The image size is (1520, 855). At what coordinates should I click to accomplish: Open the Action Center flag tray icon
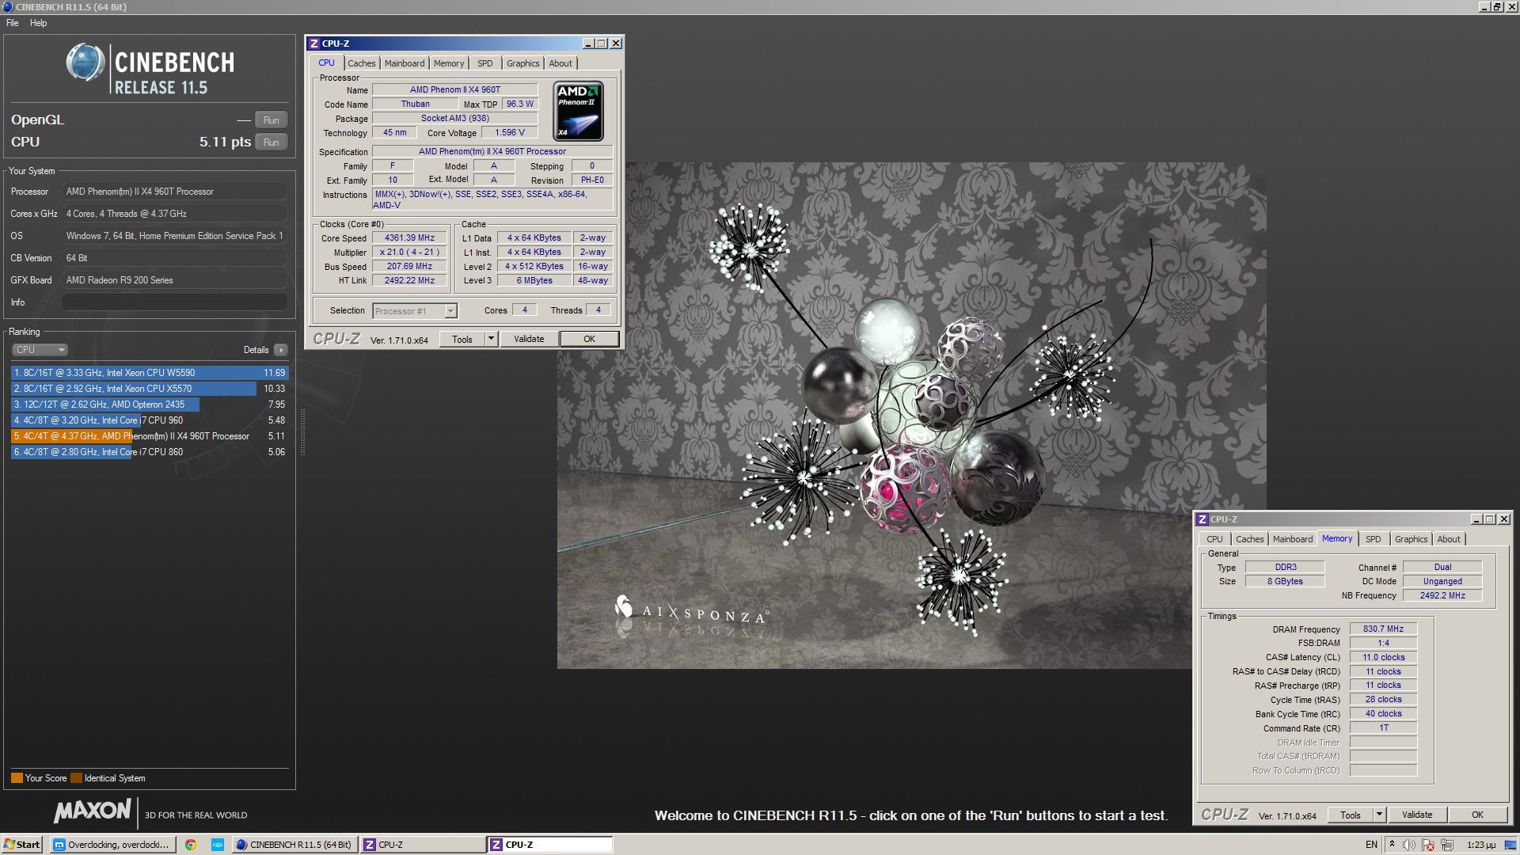(1428, 845)
